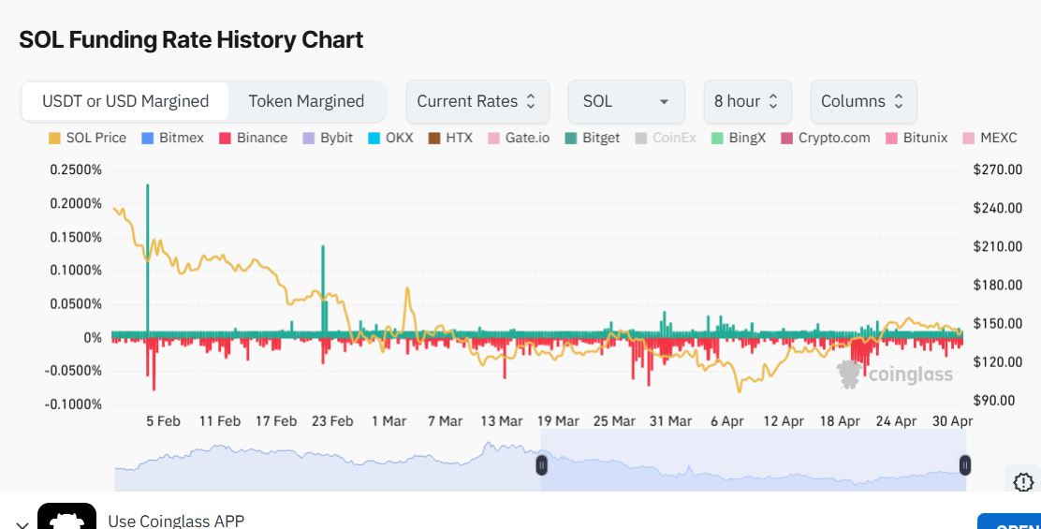
Task: Switch to the Token Margined tab
Action: click(x=306, y=101)
